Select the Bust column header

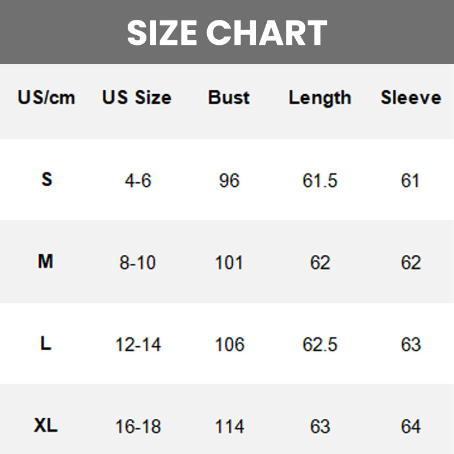click(229, 98)
